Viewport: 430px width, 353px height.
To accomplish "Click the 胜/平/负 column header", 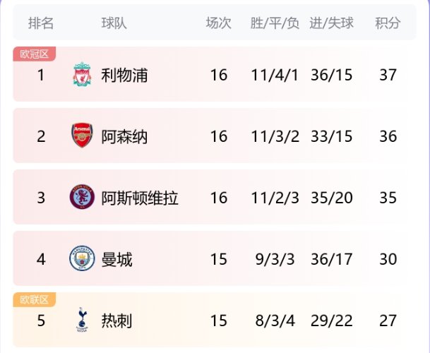I will coord(275,23).
